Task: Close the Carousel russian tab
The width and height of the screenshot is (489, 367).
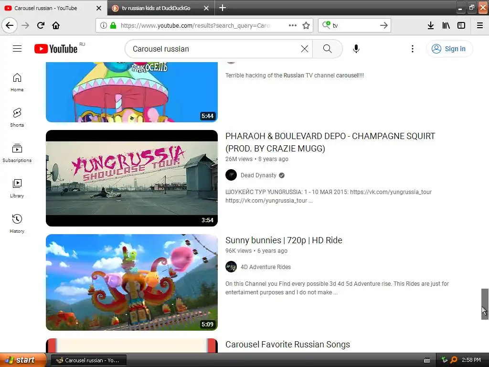Action: click(98, 8)
